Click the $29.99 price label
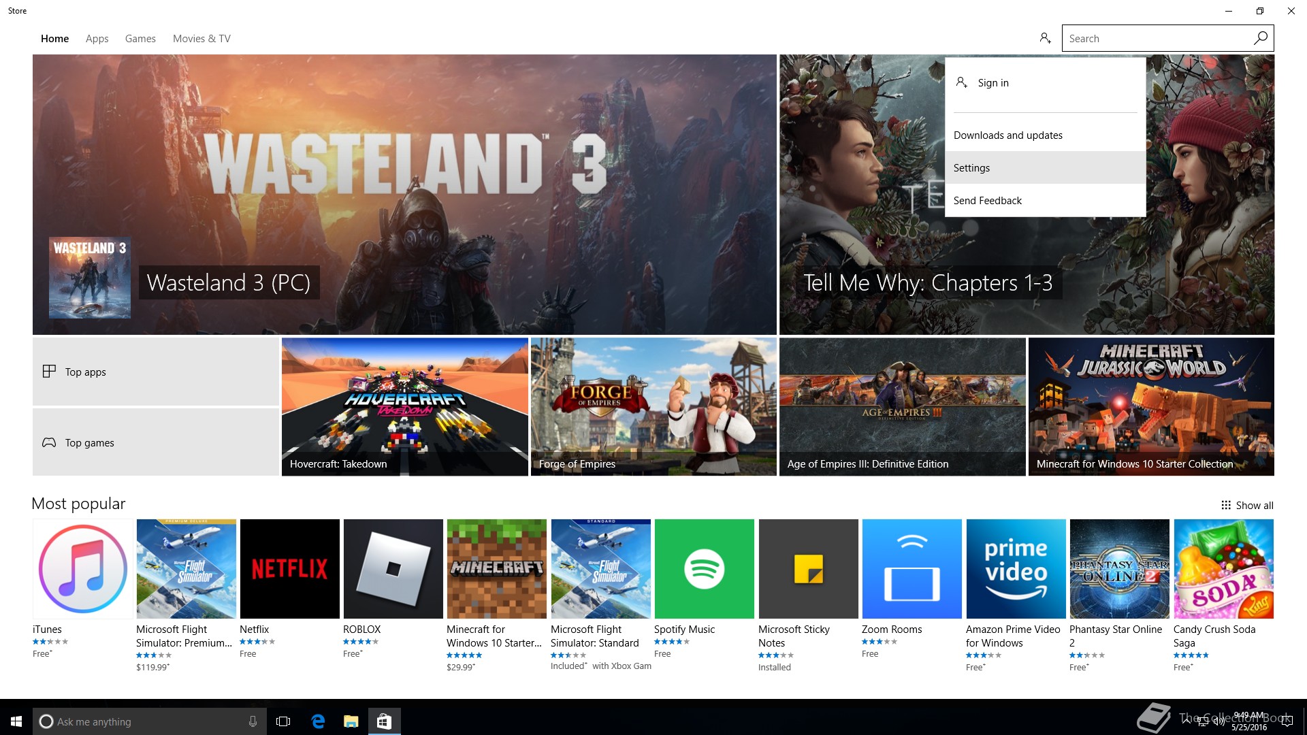The image size is (1307, 735). 461,667
